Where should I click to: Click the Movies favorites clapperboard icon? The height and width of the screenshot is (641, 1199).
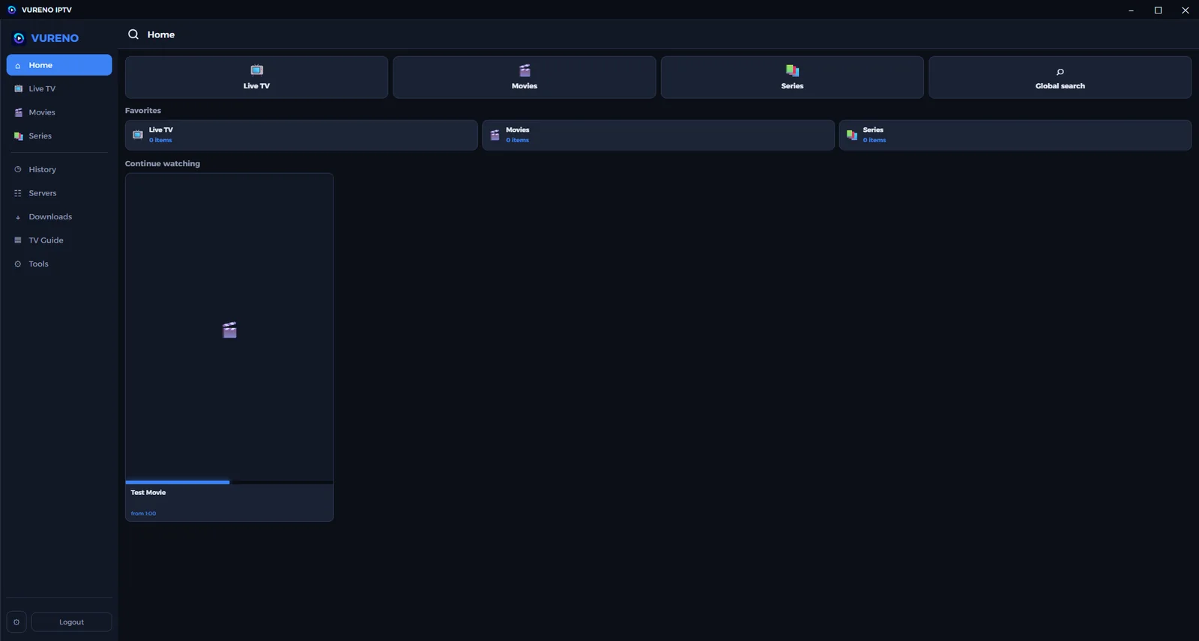click(495, 135)
